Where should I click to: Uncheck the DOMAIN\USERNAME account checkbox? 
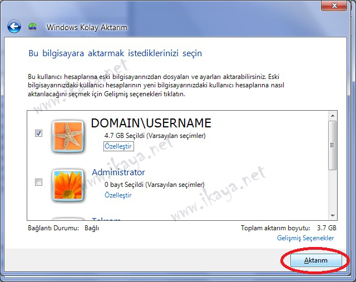pyautogui.click(x=38, y=133)
